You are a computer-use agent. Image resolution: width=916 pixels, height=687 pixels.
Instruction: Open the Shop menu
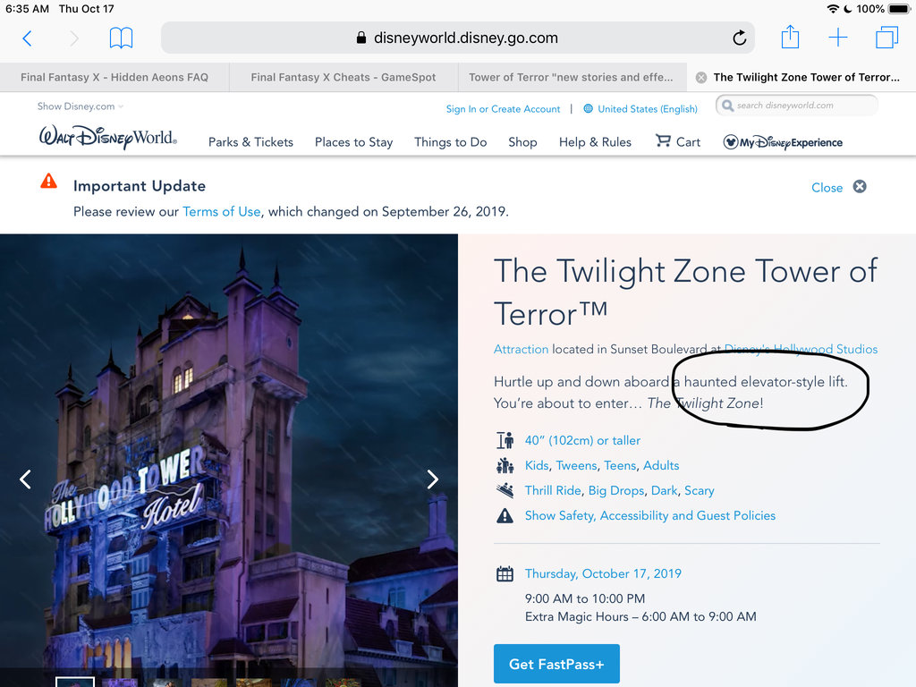coord(522,142)
